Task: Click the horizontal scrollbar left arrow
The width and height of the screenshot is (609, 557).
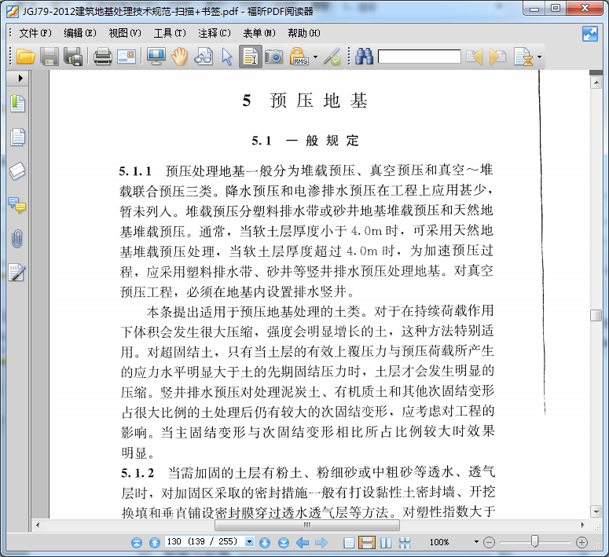Action: tap(38, 525)
